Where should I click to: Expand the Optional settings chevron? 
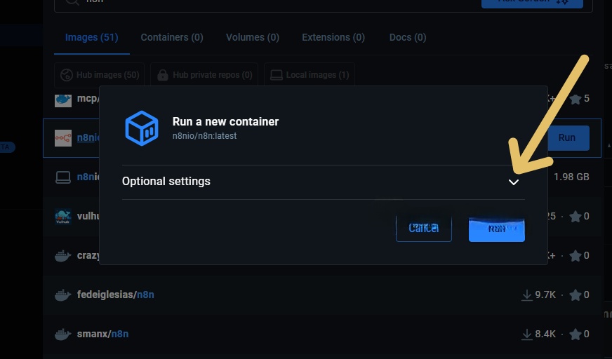point(514,182)
